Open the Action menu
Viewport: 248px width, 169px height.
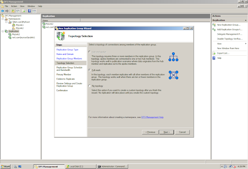(x=14, y=6)
